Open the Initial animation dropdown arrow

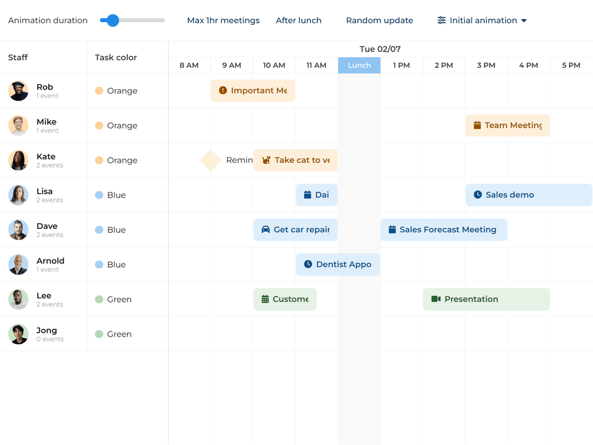[x=524, y=20]
